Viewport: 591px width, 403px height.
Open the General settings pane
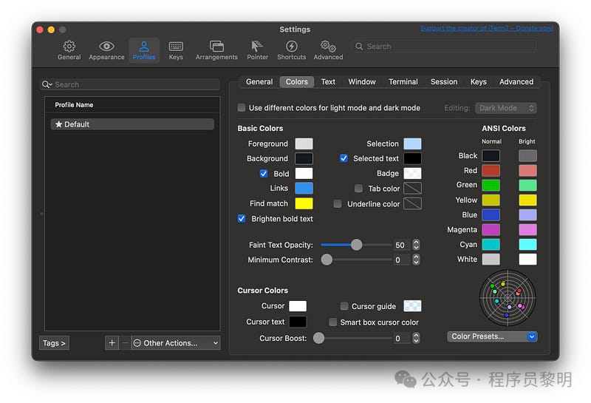pyautogui.click(x=69, y=50)
